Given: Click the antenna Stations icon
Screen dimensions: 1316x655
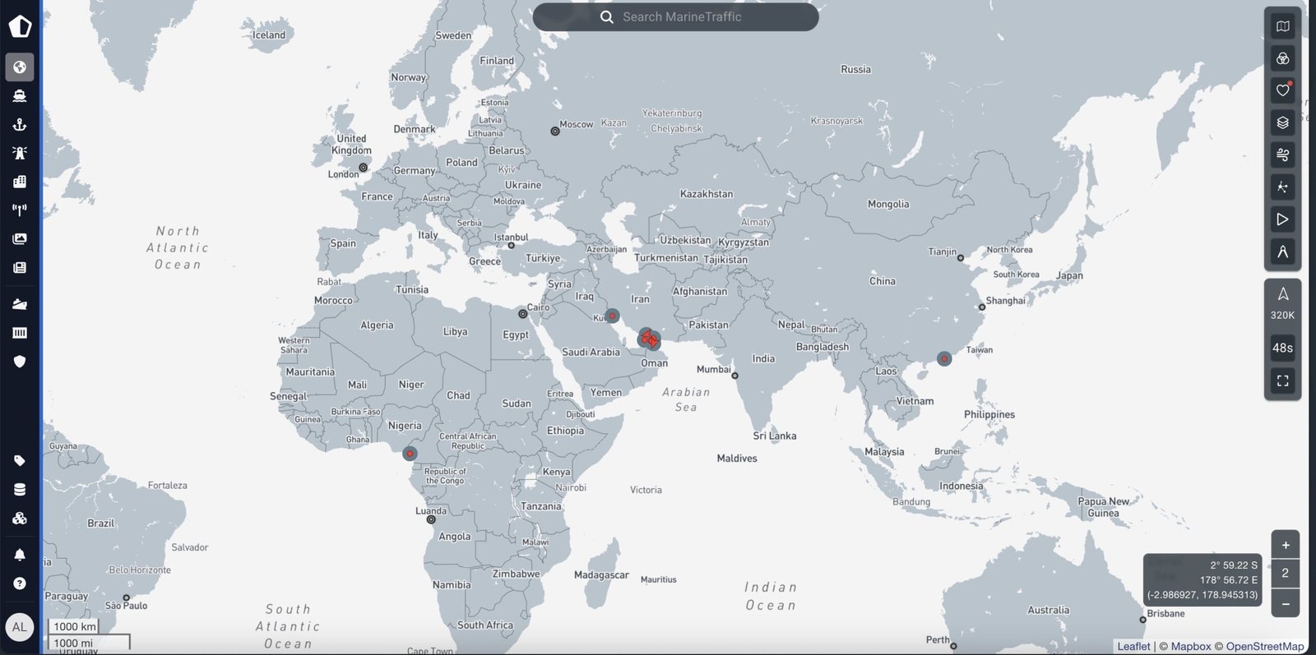Looking at the screenshot, I should [x=20, y=210].
